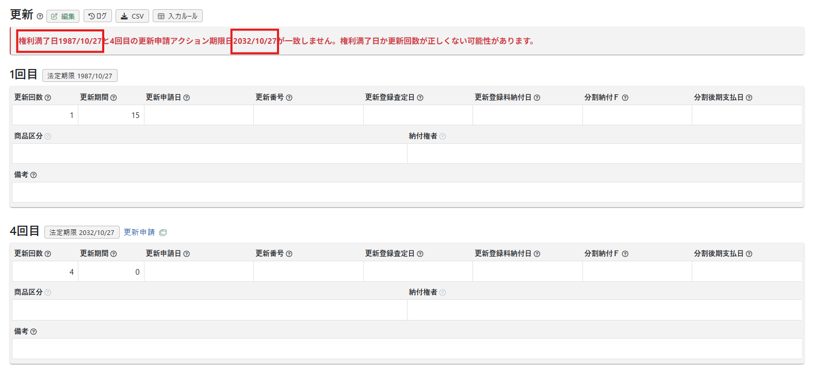Click the 備考 field in 1回目 section

(x=406, y=192)
